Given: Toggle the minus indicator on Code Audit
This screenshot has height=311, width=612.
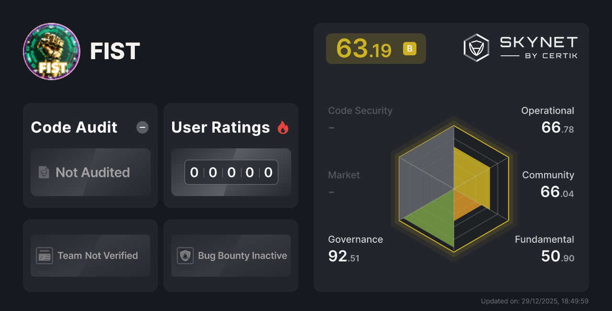Looking at the screenshot, I should [142, 127].
